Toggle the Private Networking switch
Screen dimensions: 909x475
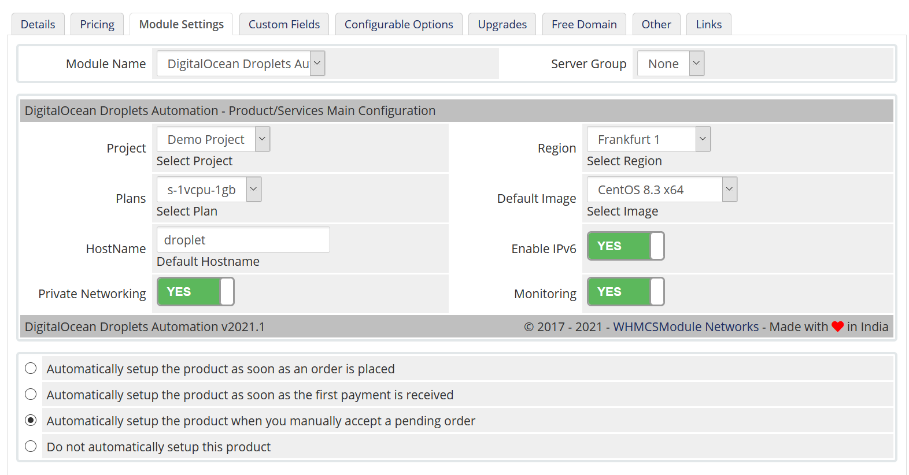click(x=195, y=291)
